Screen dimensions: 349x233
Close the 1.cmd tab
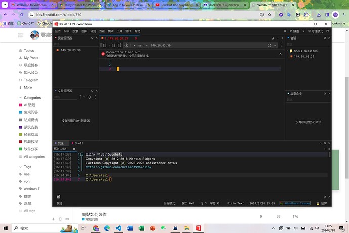coord(74,149)
